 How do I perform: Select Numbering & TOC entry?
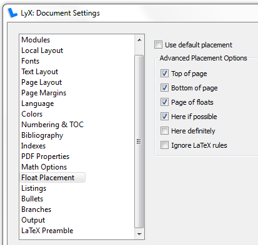tap(52, 125)
